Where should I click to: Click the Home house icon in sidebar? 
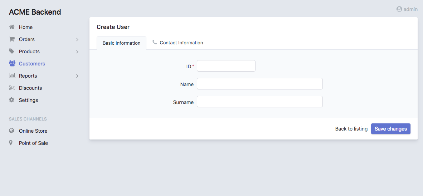click(x=12, y=27)
